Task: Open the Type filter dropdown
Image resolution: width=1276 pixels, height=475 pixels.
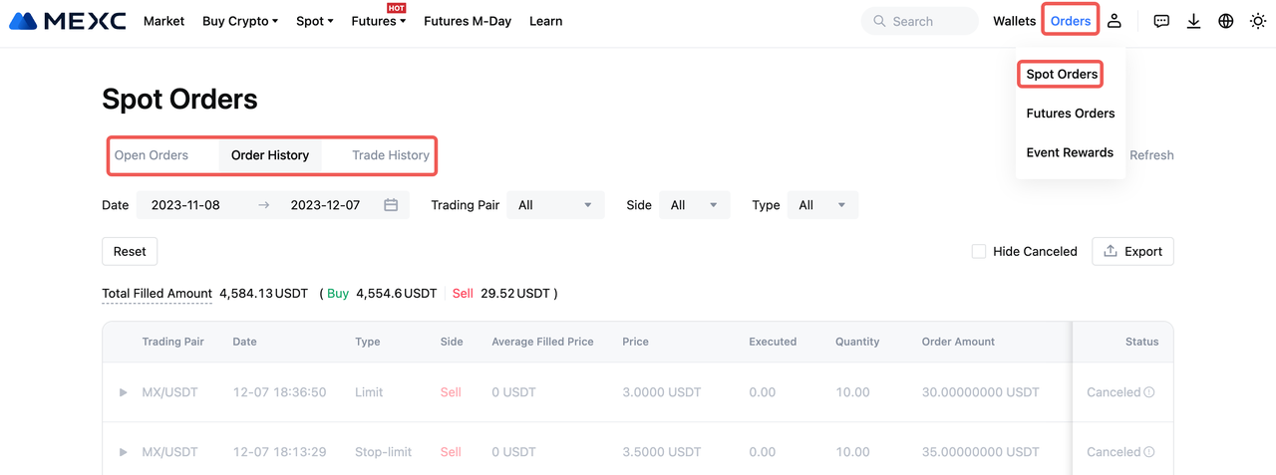Action: 821,205
